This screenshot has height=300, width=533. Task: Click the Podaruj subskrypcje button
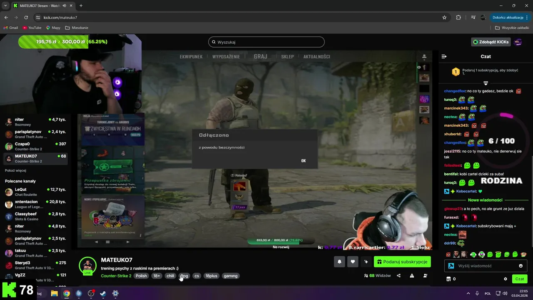[x=402, y=262]
